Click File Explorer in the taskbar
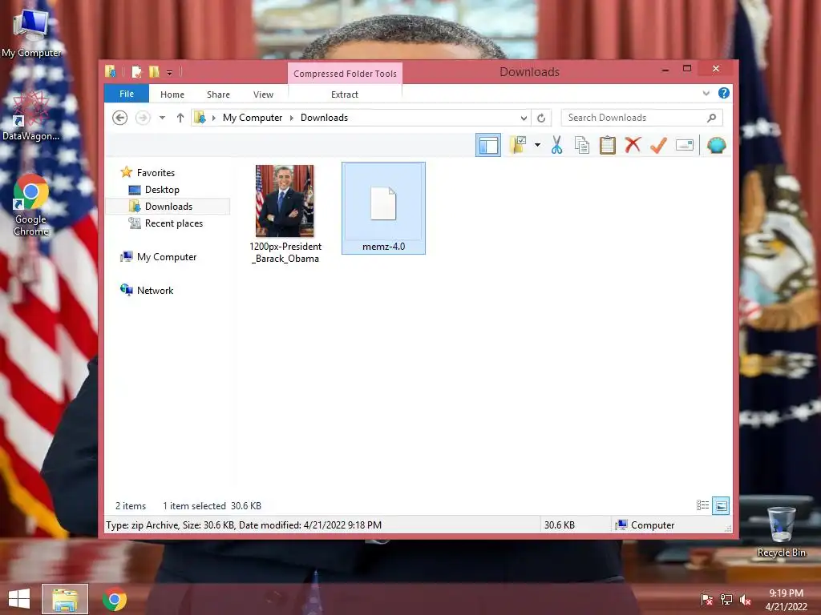 pyautogui.click(x=65, y=599)
